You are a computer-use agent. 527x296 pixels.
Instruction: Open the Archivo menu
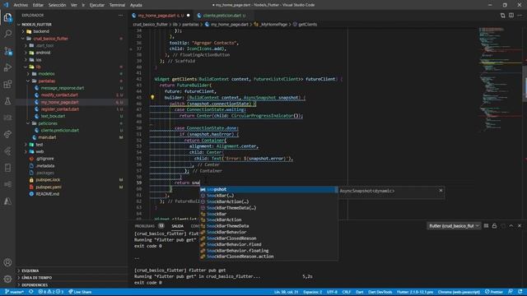coord(21,5)
